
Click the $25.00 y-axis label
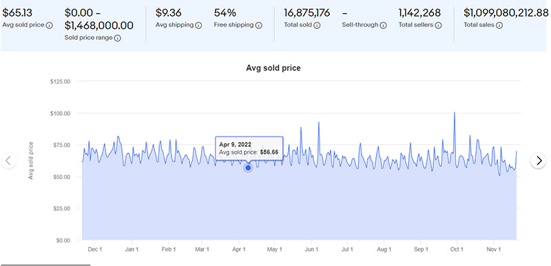click(x=62, y=208)
